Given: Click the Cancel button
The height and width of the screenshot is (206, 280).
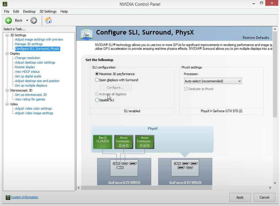Looking at the screenshot, I should tap(264, 197).
